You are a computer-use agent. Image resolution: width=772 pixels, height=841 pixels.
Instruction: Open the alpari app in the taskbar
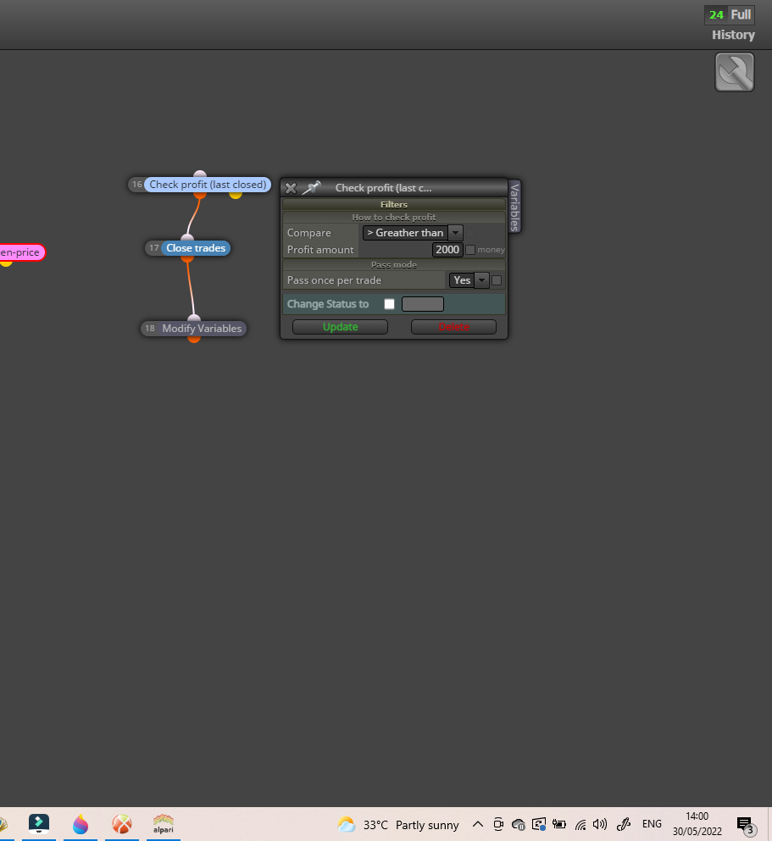click(x=163, y=824)
